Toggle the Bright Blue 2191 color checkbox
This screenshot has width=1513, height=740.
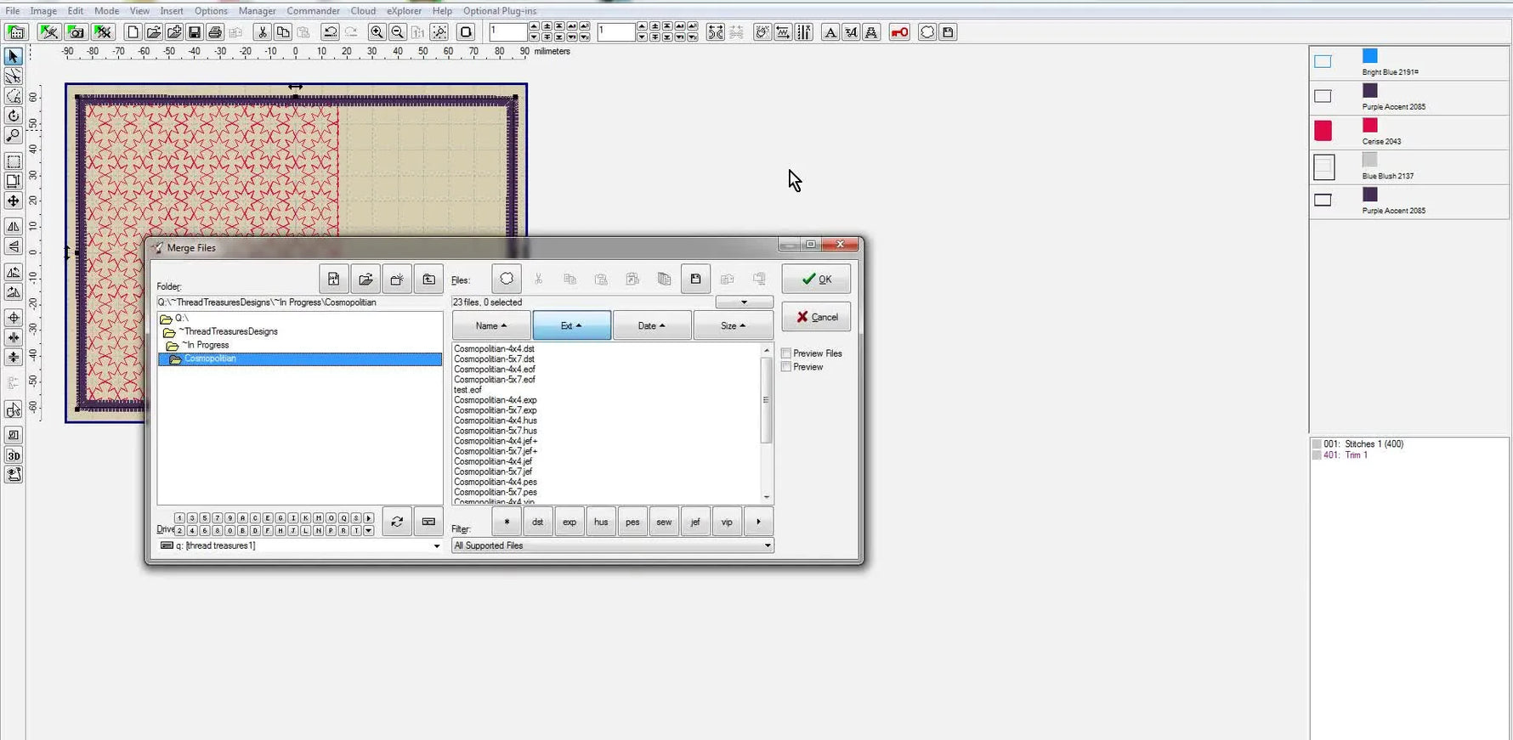[x=1323, y=62]
